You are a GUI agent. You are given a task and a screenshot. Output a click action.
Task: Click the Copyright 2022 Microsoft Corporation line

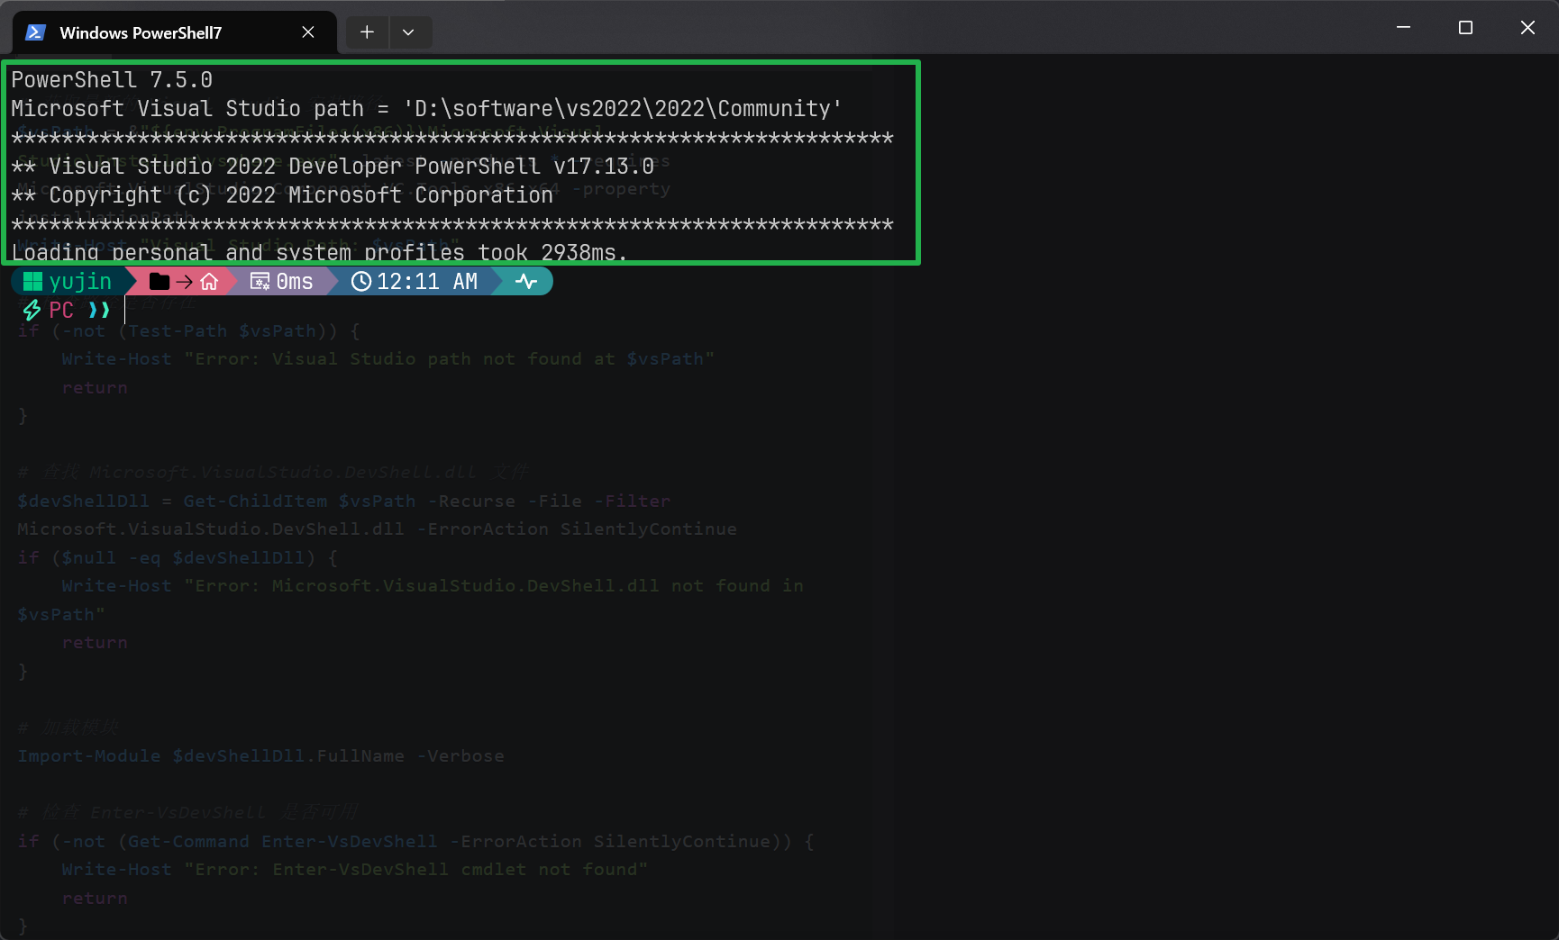click(x=282, y=195)
